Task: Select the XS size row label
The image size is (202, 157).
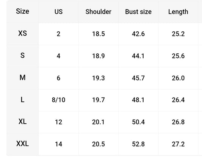Action: click(x=22, y=33)
